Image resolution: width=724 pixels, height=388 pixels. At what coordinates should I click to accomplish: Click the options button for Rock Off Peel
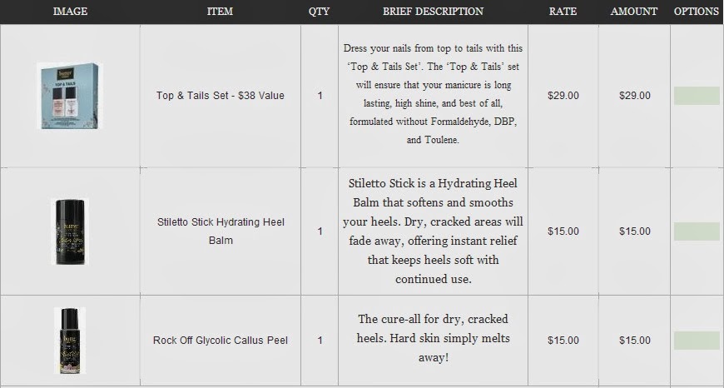pos(697,341)
